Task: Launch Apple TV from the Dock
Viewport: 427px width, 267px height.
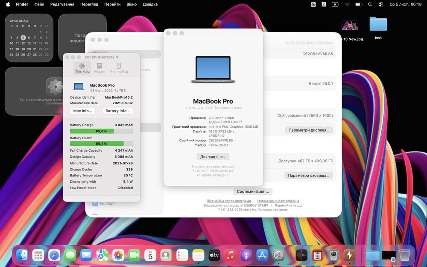Action: point(214,255)
